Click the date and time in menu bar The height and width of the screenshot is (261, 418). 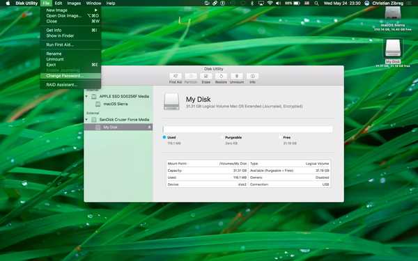[x=342, y=3]
